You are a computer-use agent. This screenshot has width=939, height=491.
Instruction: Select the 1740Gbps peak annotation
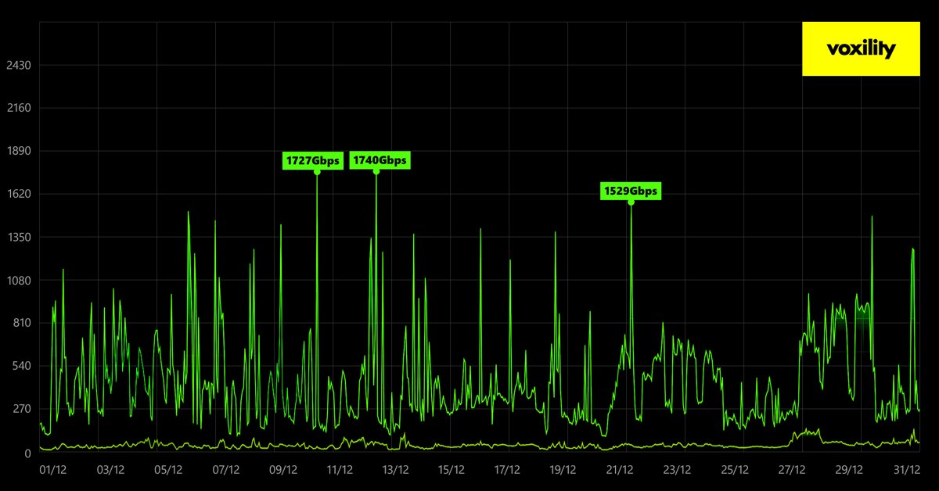(380, 161)
